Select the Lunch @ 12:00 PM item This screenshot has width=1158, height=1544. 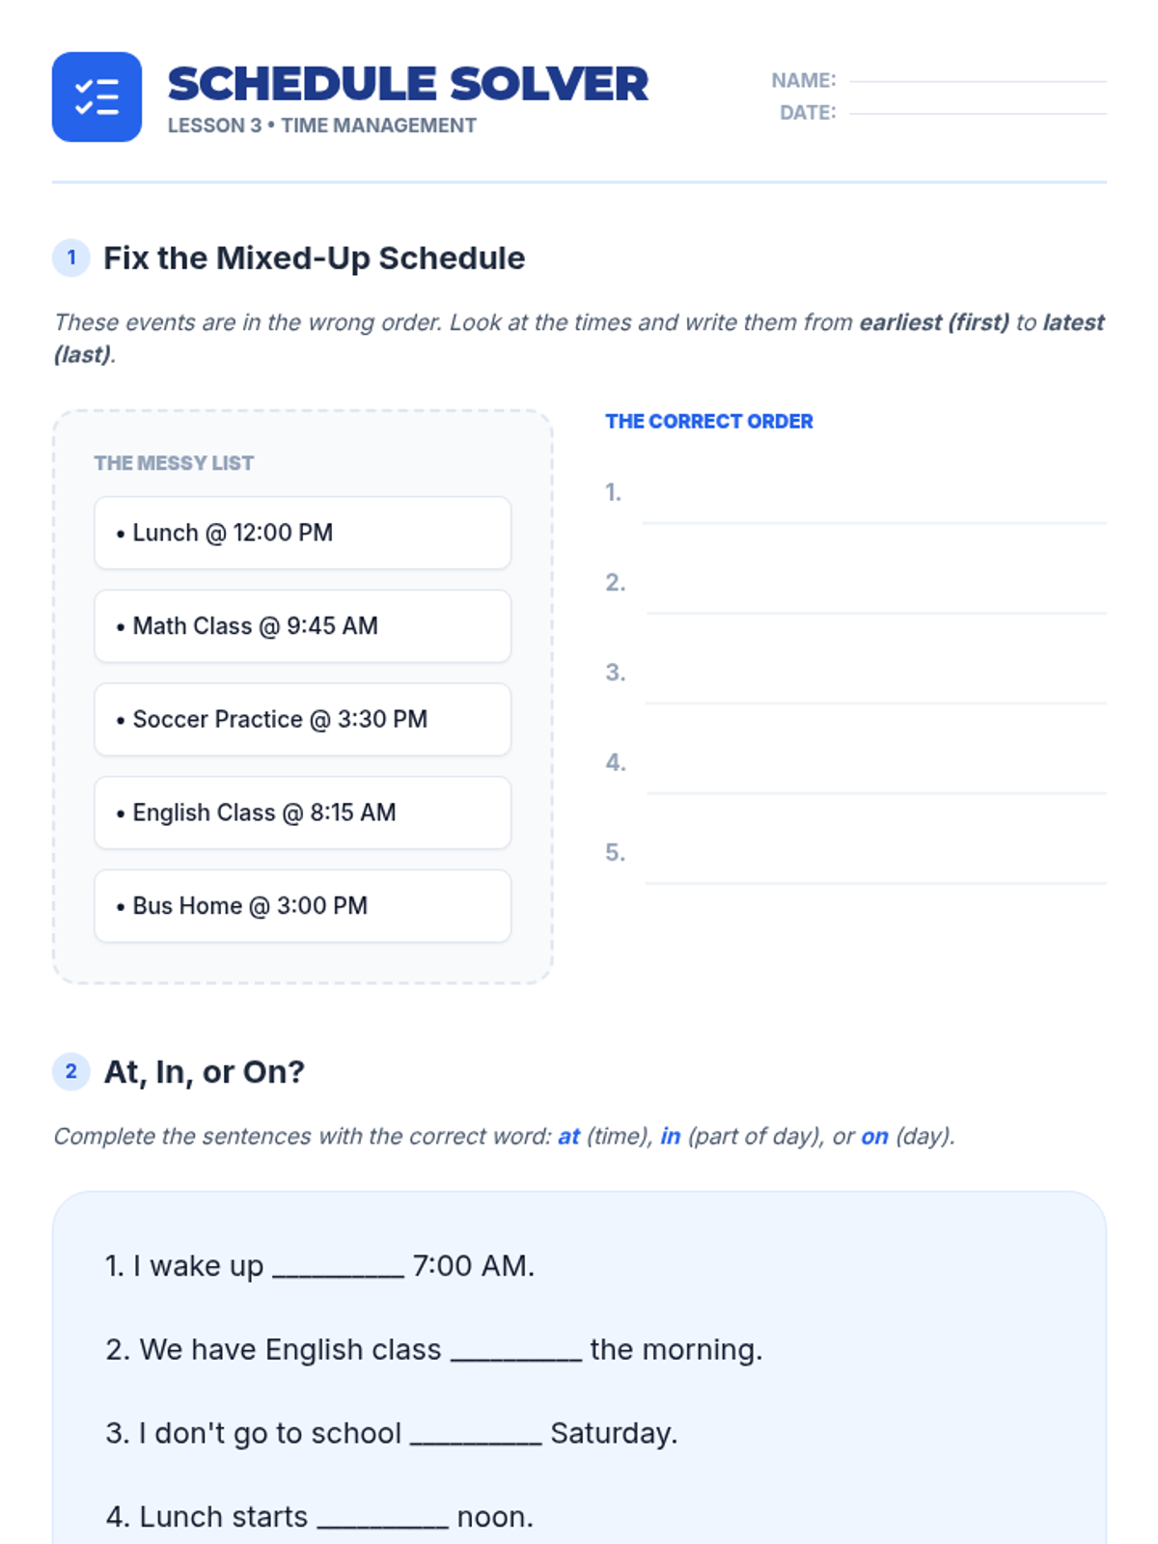302,533
